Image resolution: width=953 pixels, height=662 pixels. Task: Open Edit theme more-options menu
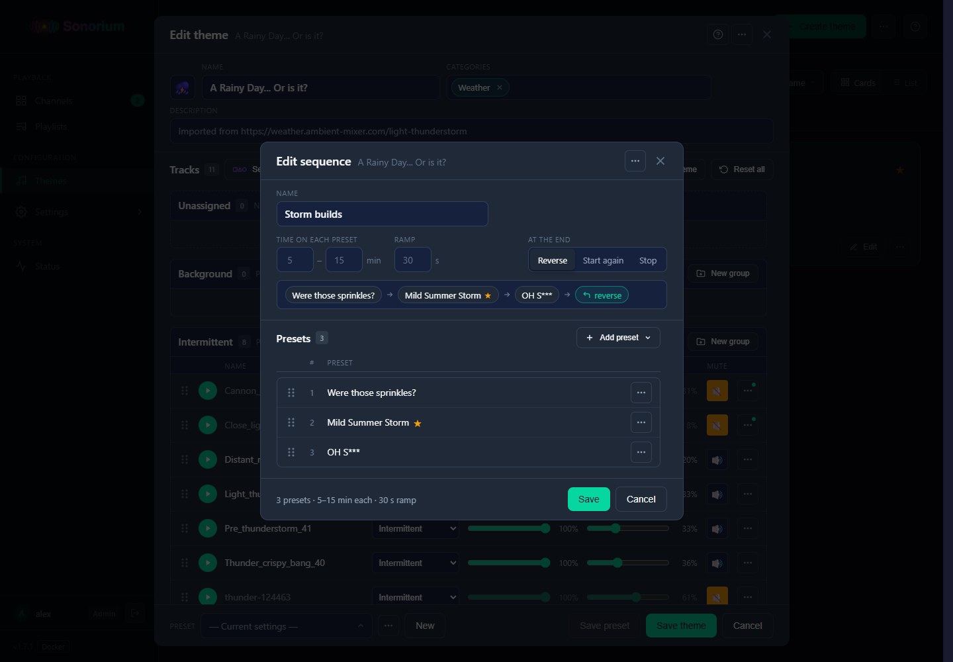click(x=742, y=34)
